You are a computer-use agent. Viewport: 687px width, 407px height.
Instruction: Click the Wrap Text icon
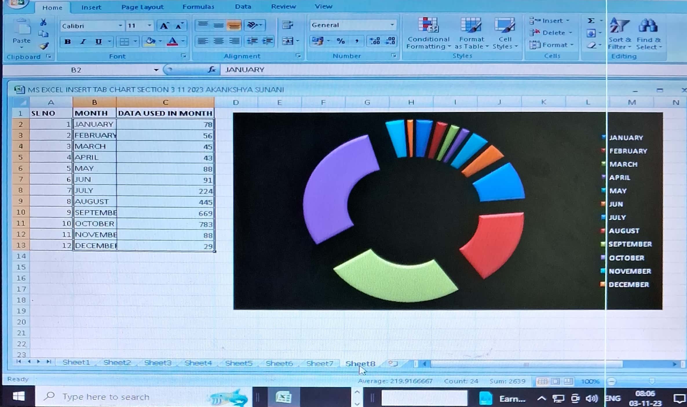pyautogui.click(x=287, y=25)
